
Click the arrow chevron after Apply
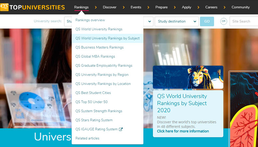(x=198, y=7)
